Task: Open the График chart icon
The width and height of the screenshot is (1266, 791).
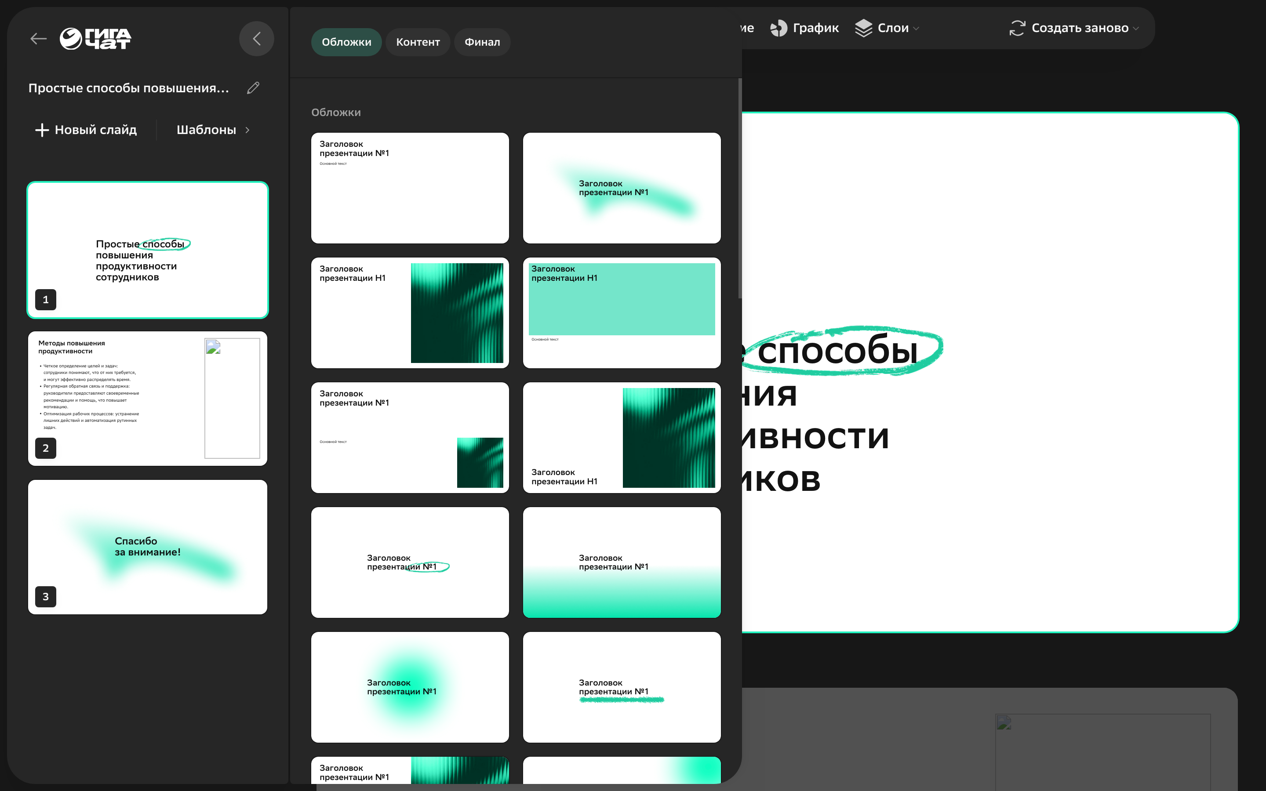Action: [779, 28]
